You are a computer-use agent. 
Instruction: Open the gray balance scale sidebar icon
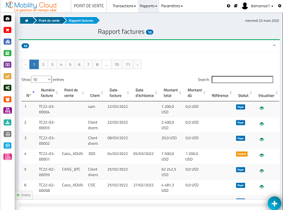[x=7, y=134]
